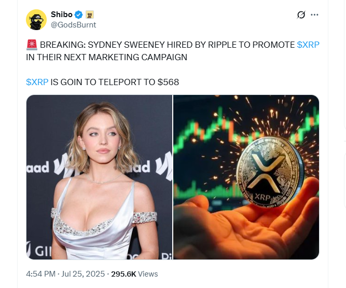Click the gold affiliate badge beside the checkmark
Image resolution: width=346 pixels, height=288 pixels.
90,14
